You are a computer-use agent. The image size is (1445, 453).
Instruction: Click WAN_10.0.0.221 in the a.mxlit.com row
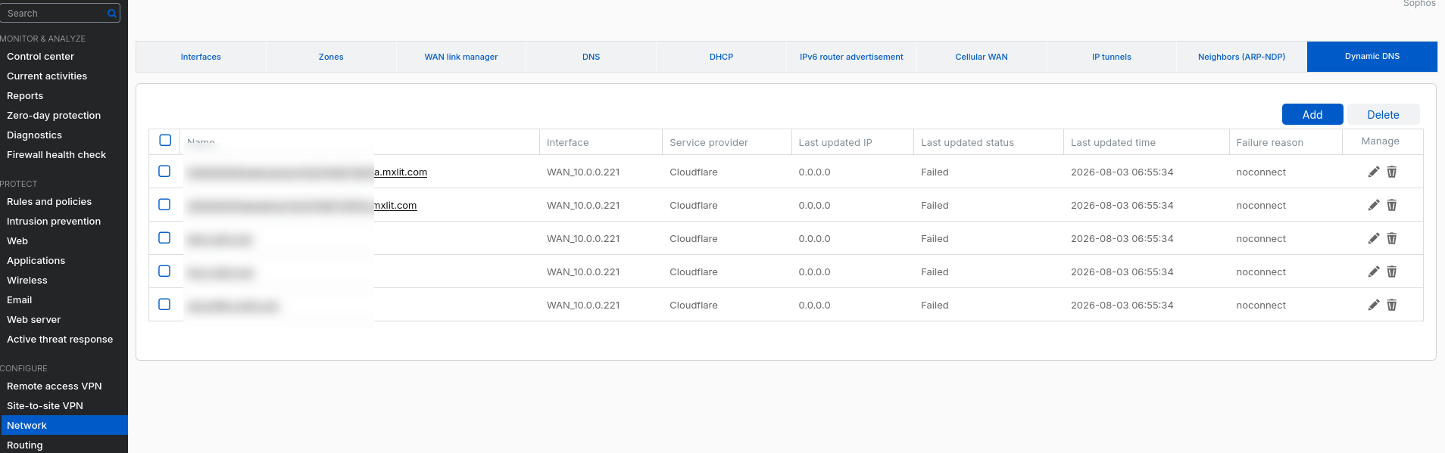[583, 172]
